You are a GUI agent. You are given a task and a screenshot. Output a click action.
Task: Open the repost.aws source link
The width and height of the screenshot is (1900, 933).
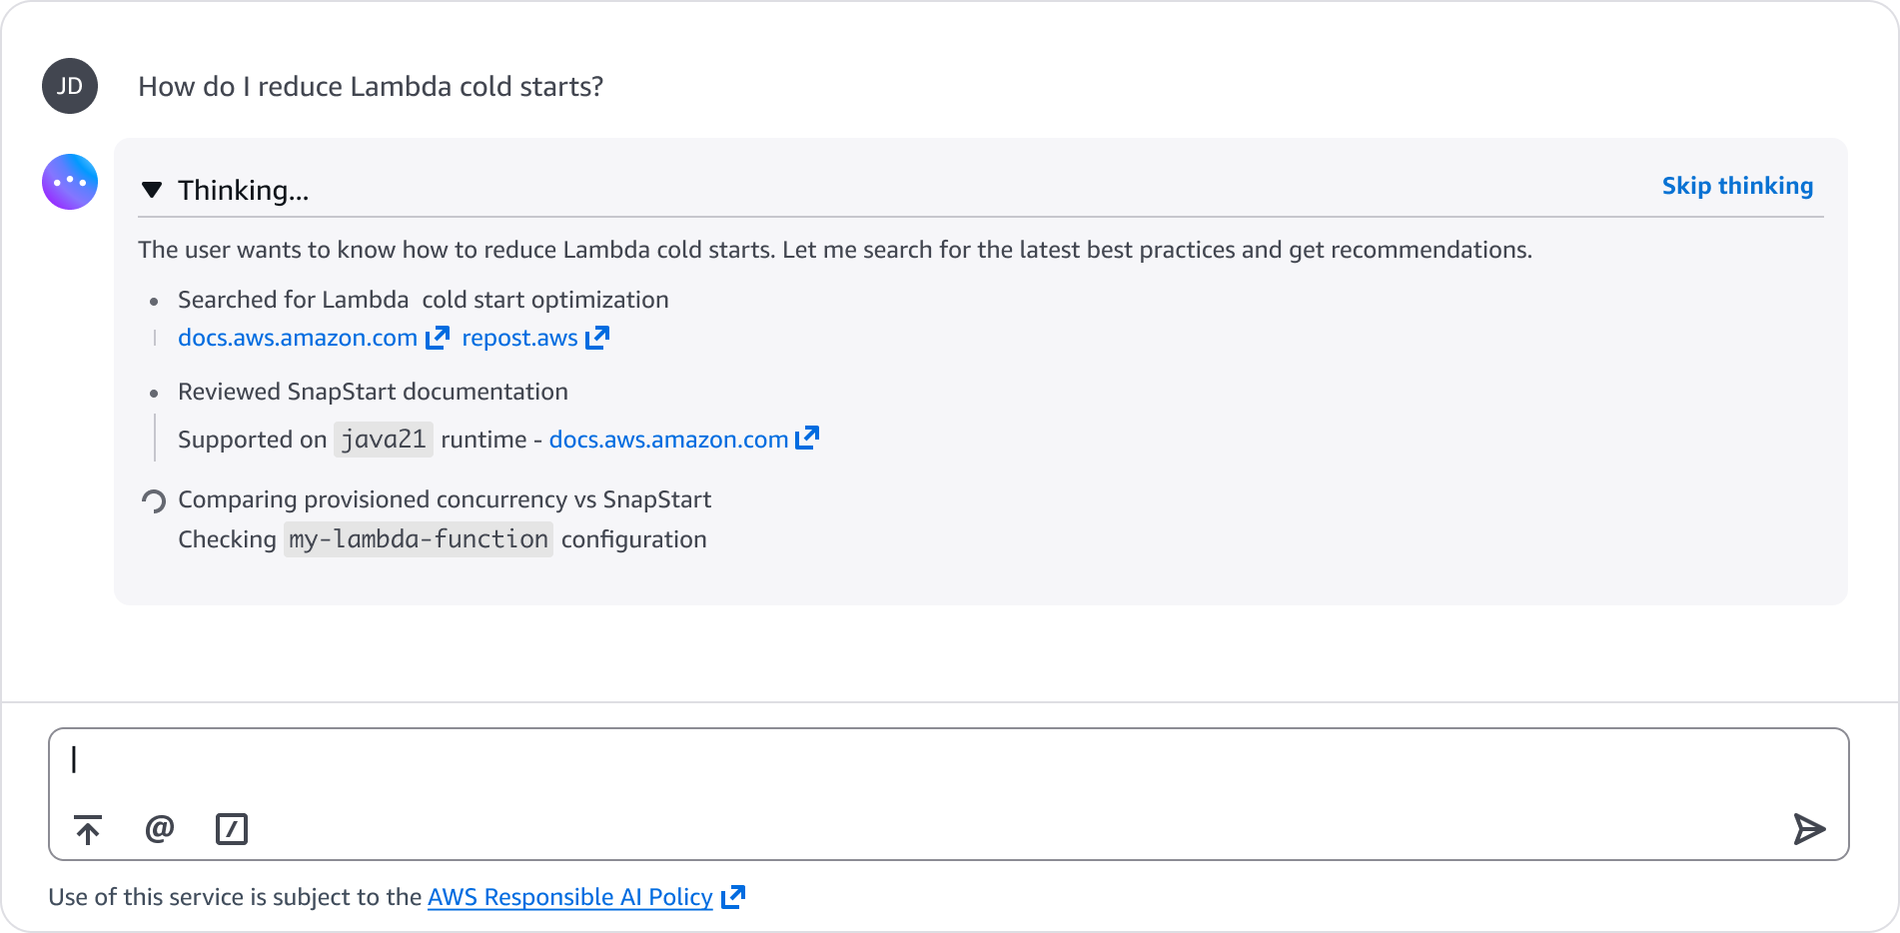pyautogui.click(x=519, y=338)
